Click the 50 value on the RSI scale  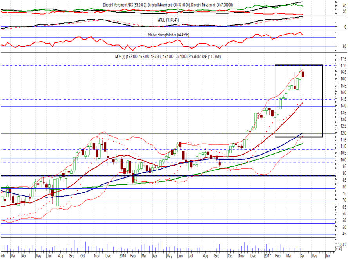344,46
